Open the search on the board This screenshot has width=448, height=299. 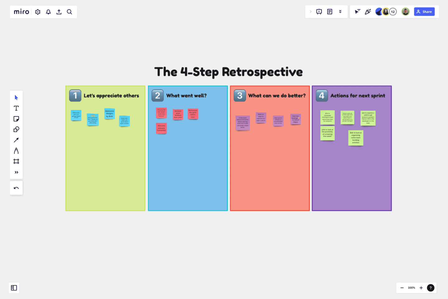[x=69, y=12]
